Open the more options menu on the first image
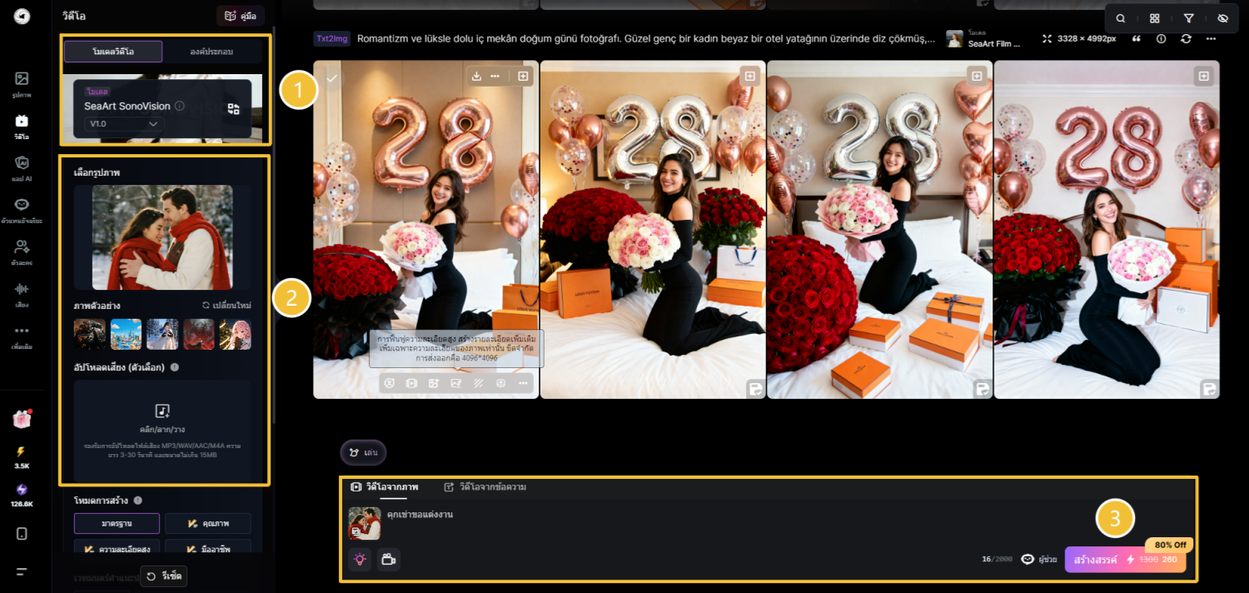Screen dimensions: 1249x593 (495, 76)
